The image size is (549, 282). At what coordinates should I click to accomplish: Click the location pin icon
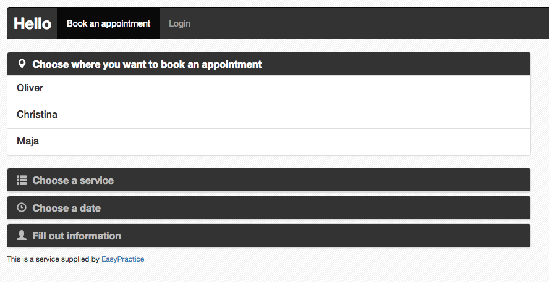pos(22,64)
